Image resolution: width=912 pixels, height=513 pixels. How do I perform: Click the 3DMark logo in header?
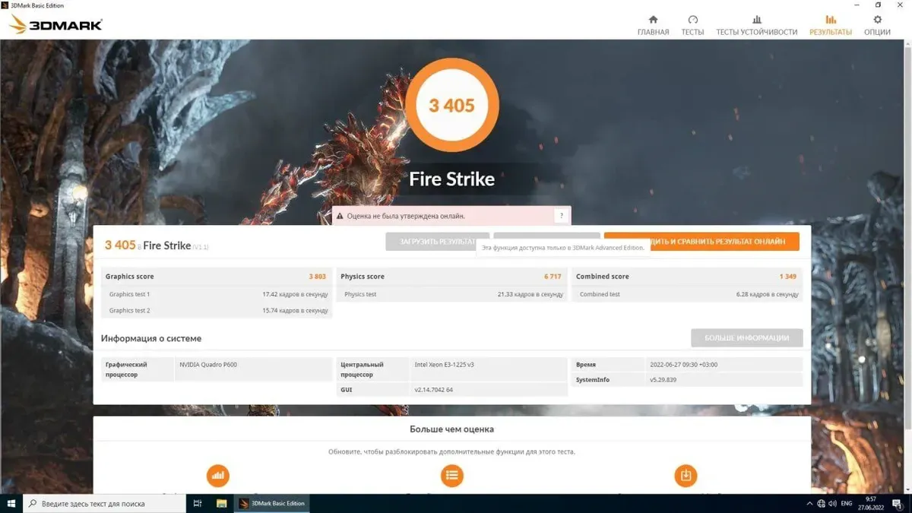[56, 24]
